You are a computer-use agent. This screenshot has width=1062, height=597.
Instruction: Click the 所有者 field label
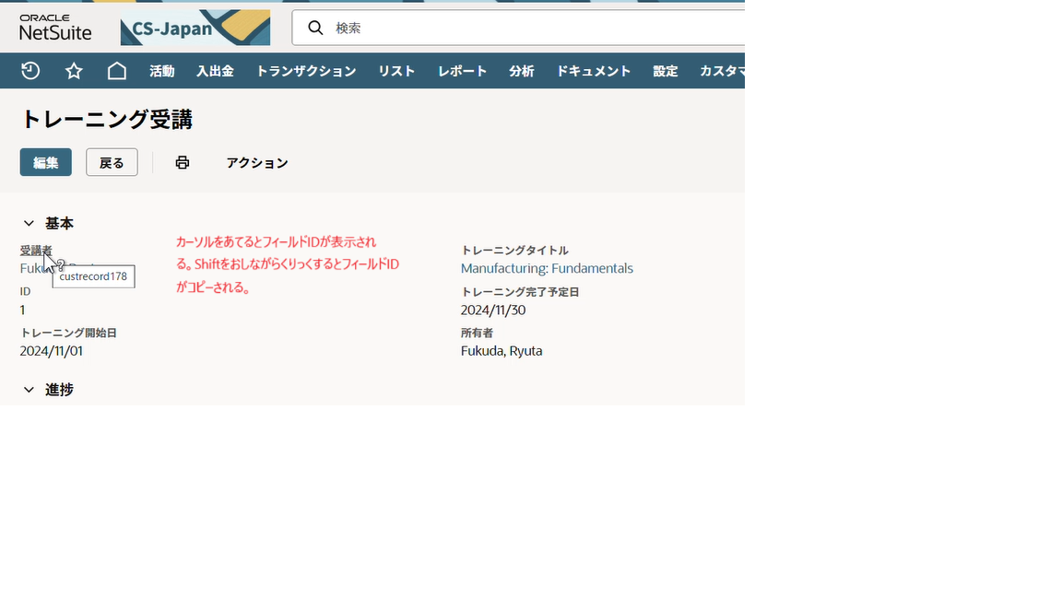coord(477,333)
